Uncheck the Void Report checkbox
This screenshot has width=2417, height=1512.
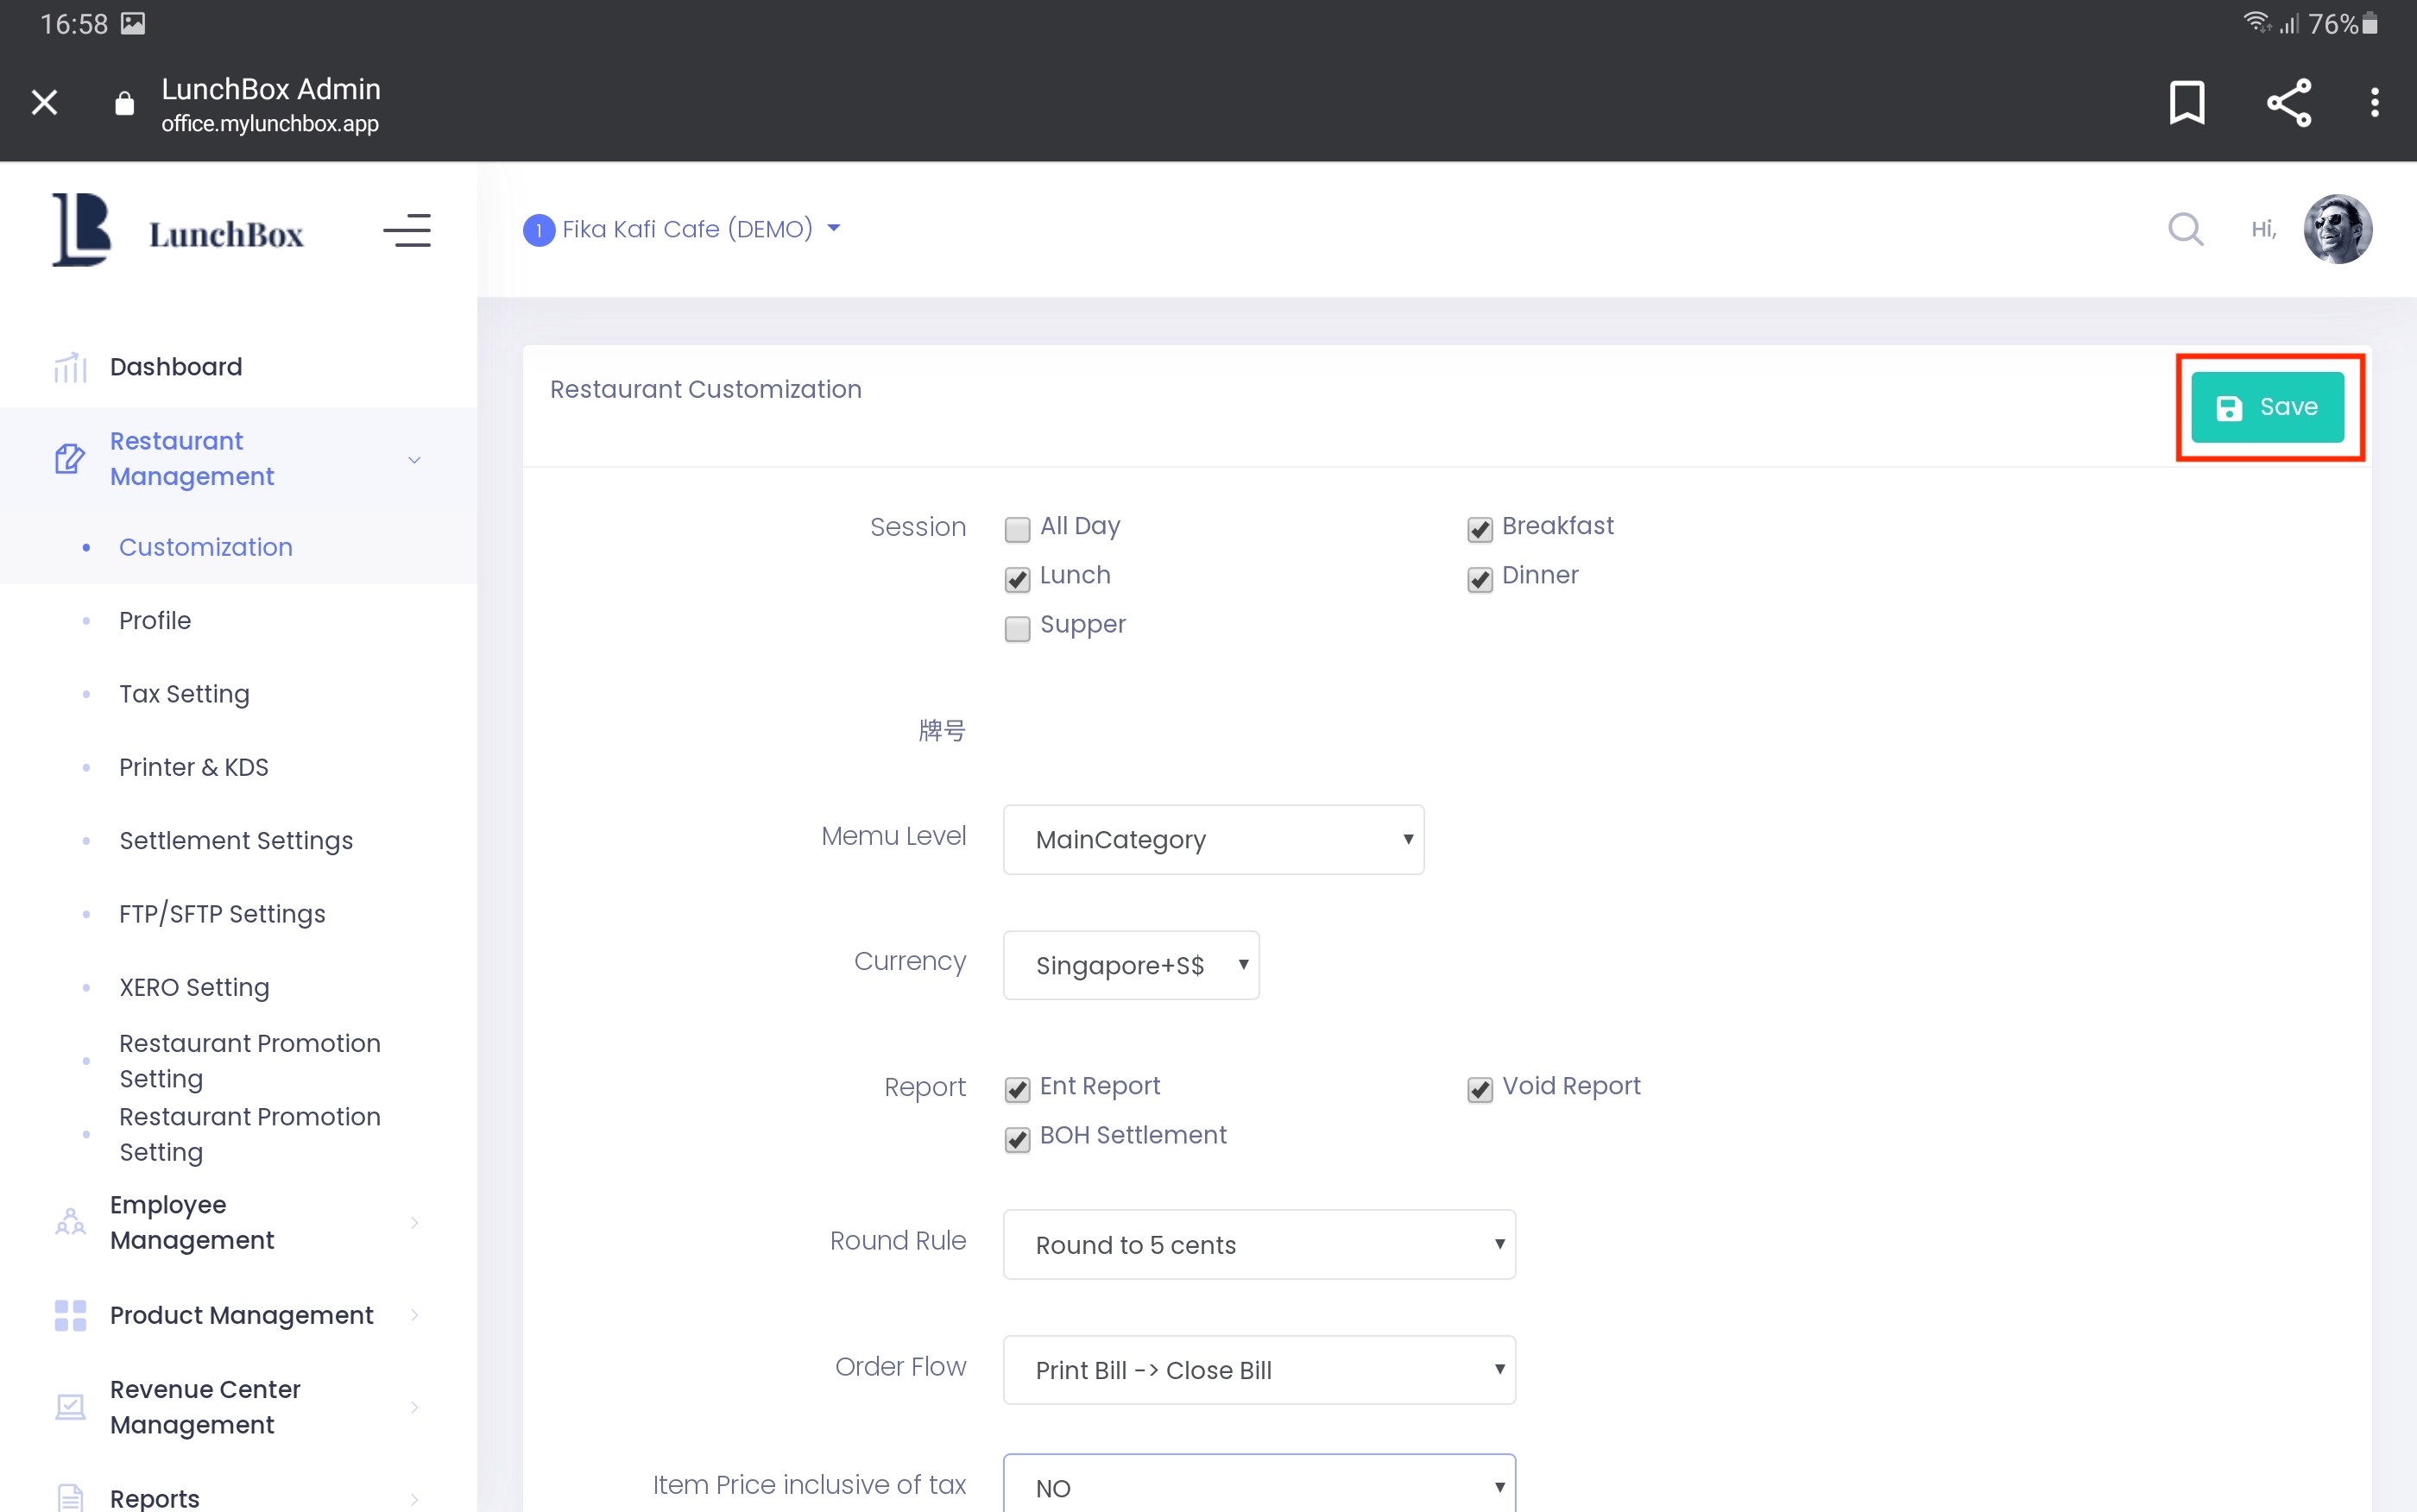point(1479,1089)
